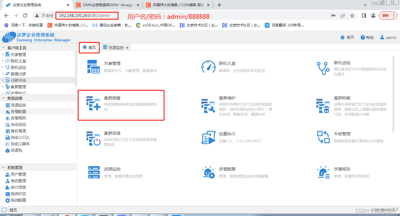Open 角色管理 in the sidebar
The image size is (400, 216).
point(18,181)
